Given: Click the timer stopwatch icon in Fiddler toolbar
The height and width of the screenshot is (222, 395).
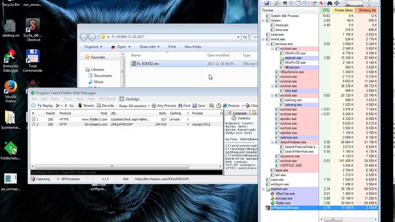Looking at the screenshot, I should [x=219, y=105].
